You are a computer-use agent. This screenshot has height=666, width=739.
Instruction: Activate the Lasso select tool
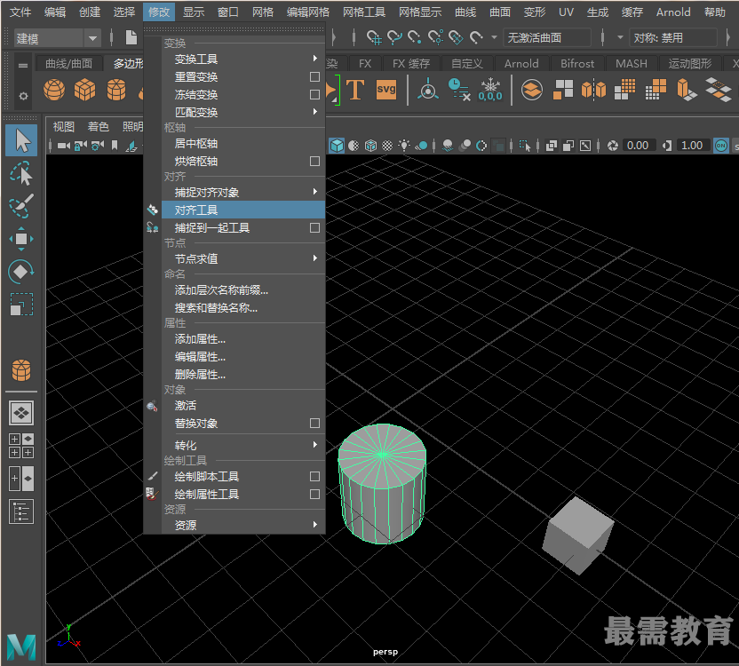(21, 173)
